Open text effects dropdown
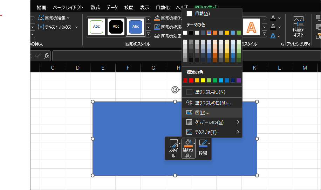Screen dimensions: 321x190 click(279, 36)
